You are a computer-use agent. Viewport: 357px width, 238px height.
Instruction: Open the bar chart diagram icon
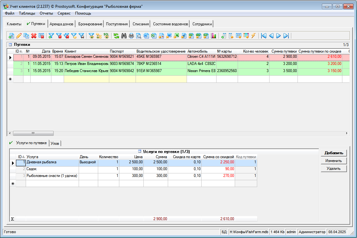(x=214, y=36)
